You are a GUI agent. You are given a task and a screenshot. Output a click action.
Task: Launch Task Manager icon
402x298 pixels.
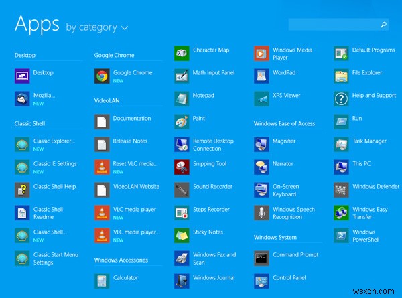341,145
